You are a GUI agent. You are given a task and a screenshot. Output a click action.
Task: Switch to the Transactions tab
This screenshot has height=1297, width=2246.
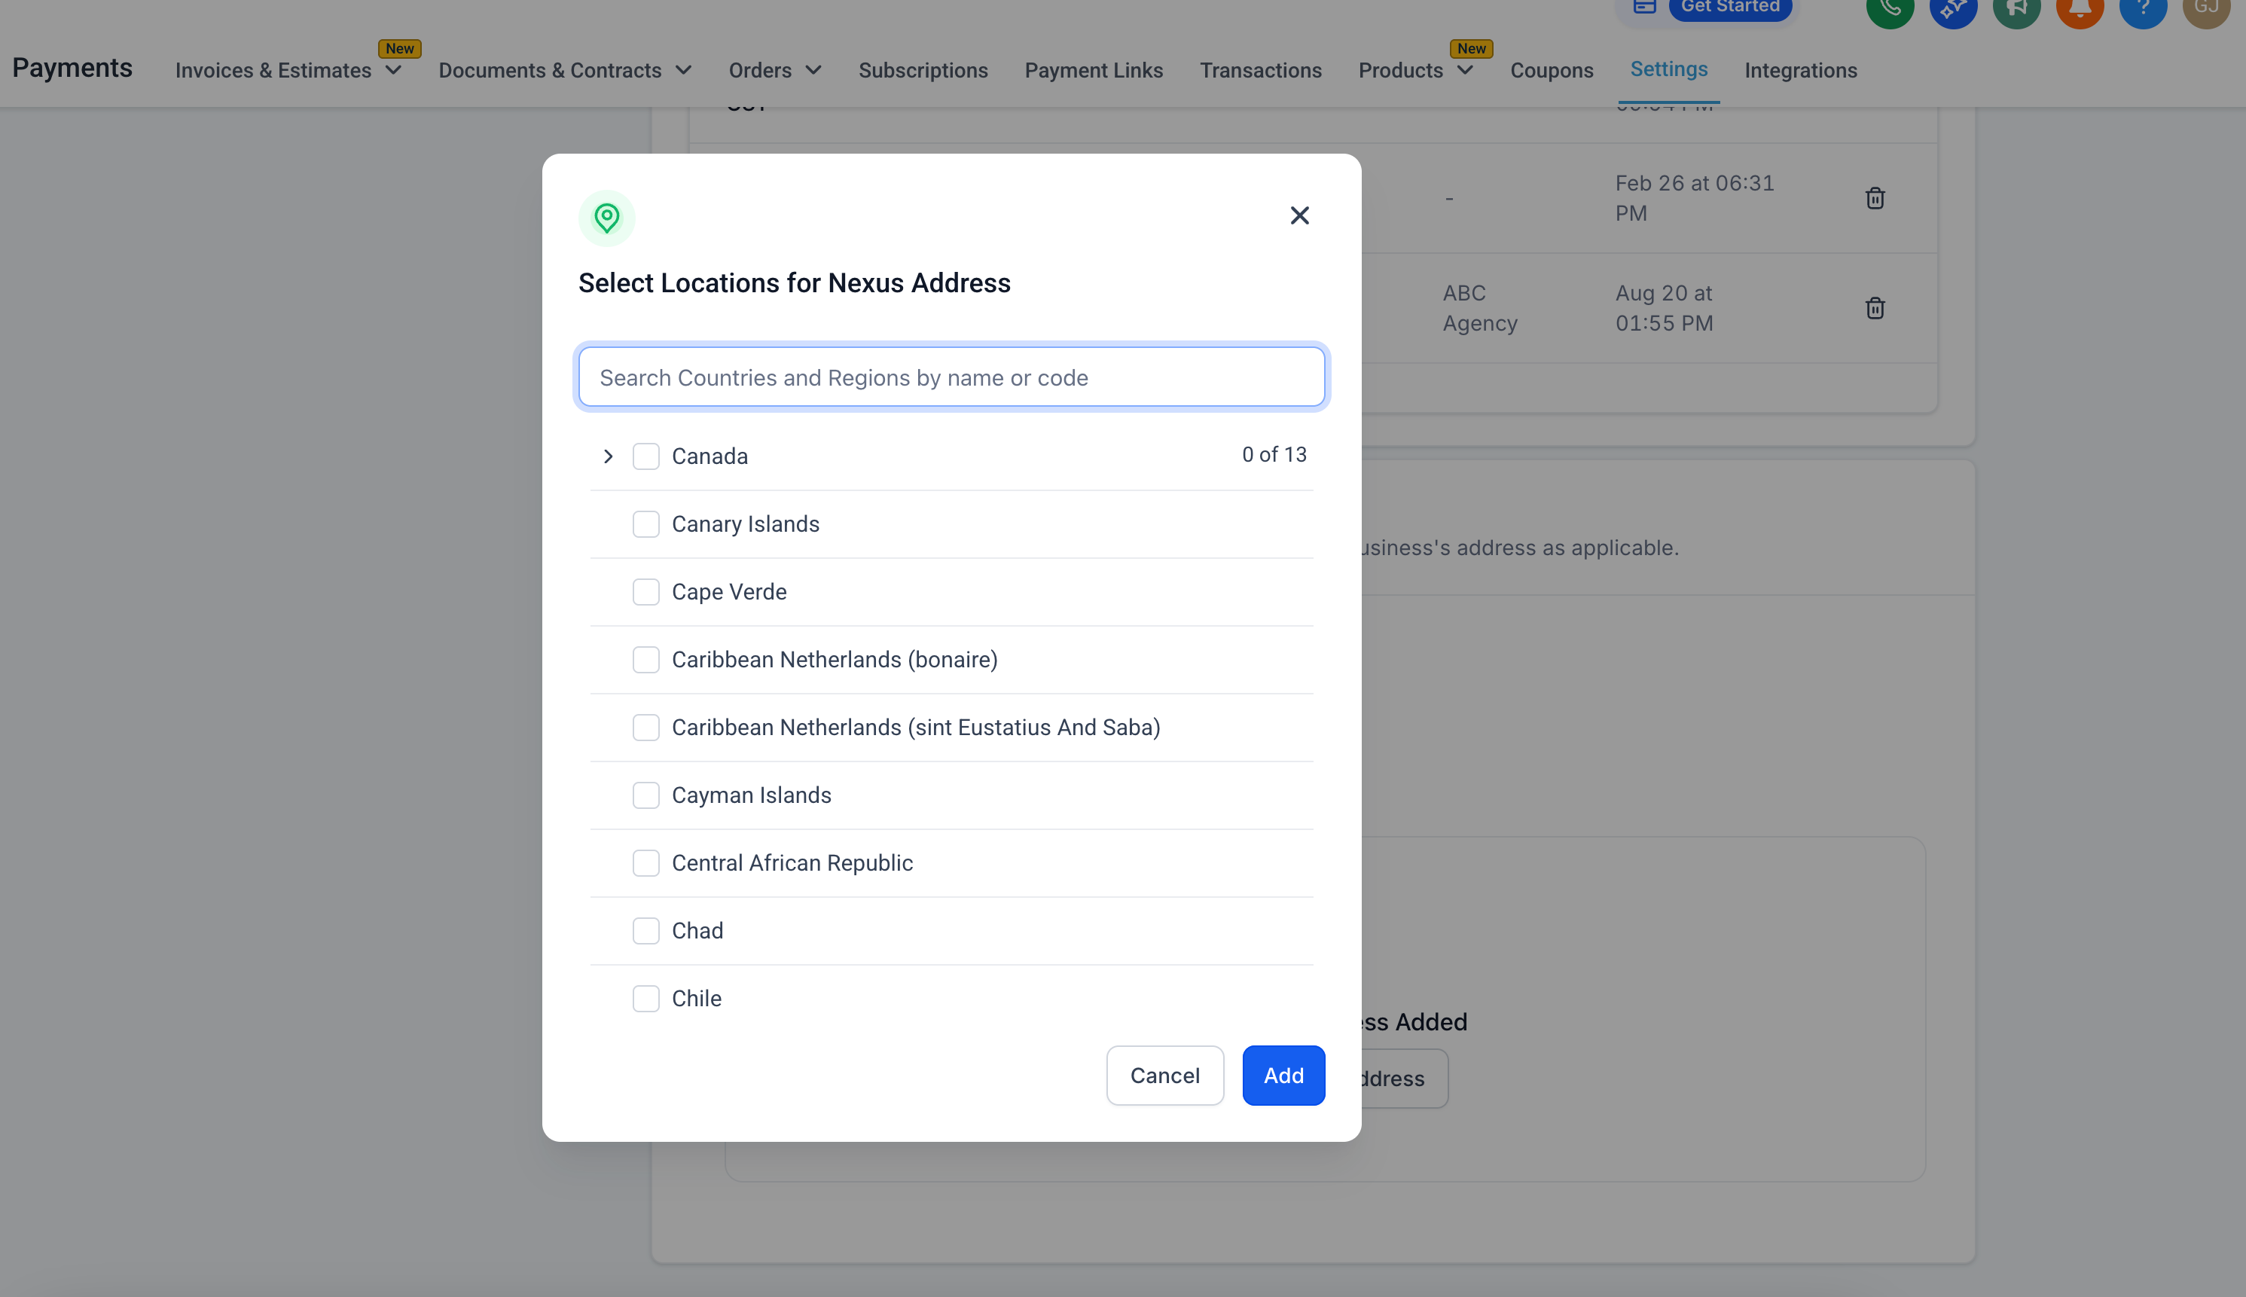[x=1259, y=70]
